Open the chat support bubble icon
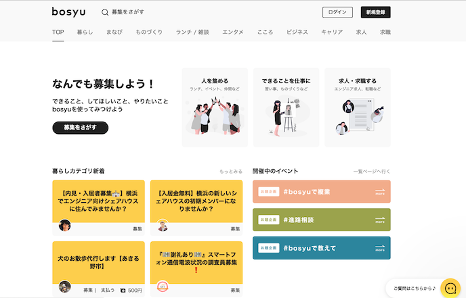This screenshot has width=466, height=298. [x=450, y=289]
